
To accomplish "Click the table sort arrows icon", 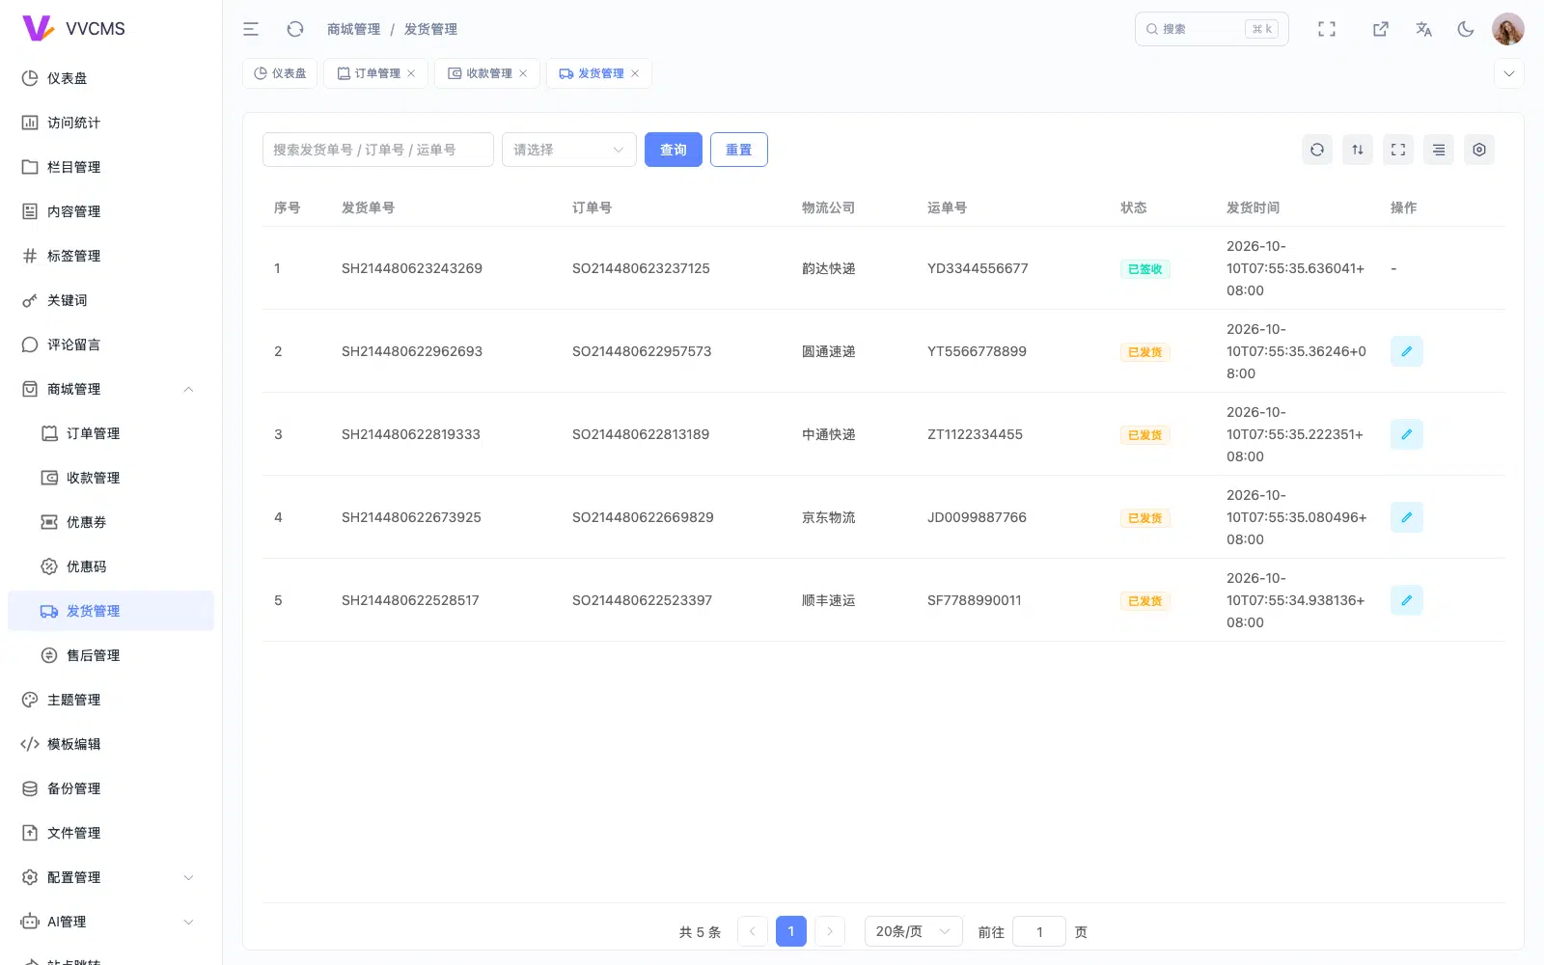I will point(1358,150).
